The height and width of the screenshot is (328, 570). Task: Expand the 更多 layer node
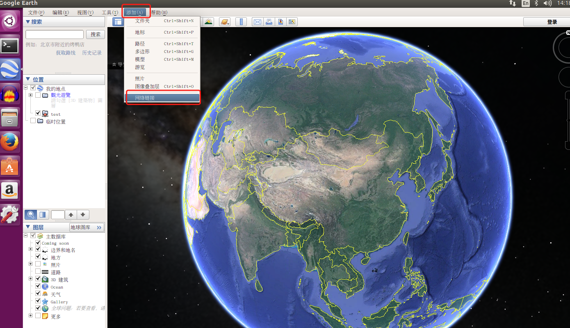(x=31, y=315)
